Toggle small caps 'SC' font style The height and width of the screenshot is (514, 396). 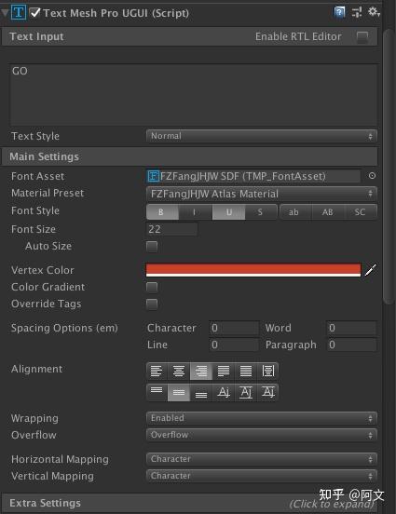[x=361, y=212]
